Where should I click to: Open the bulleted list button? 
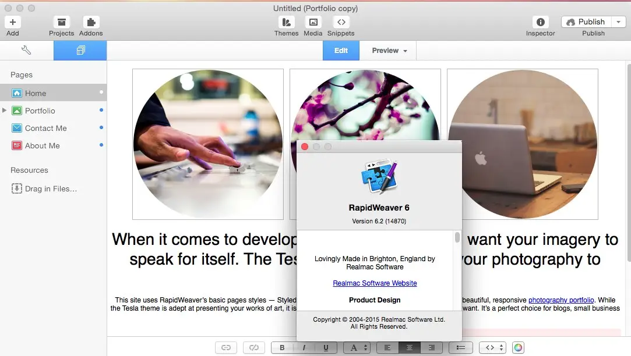point(461,347)
